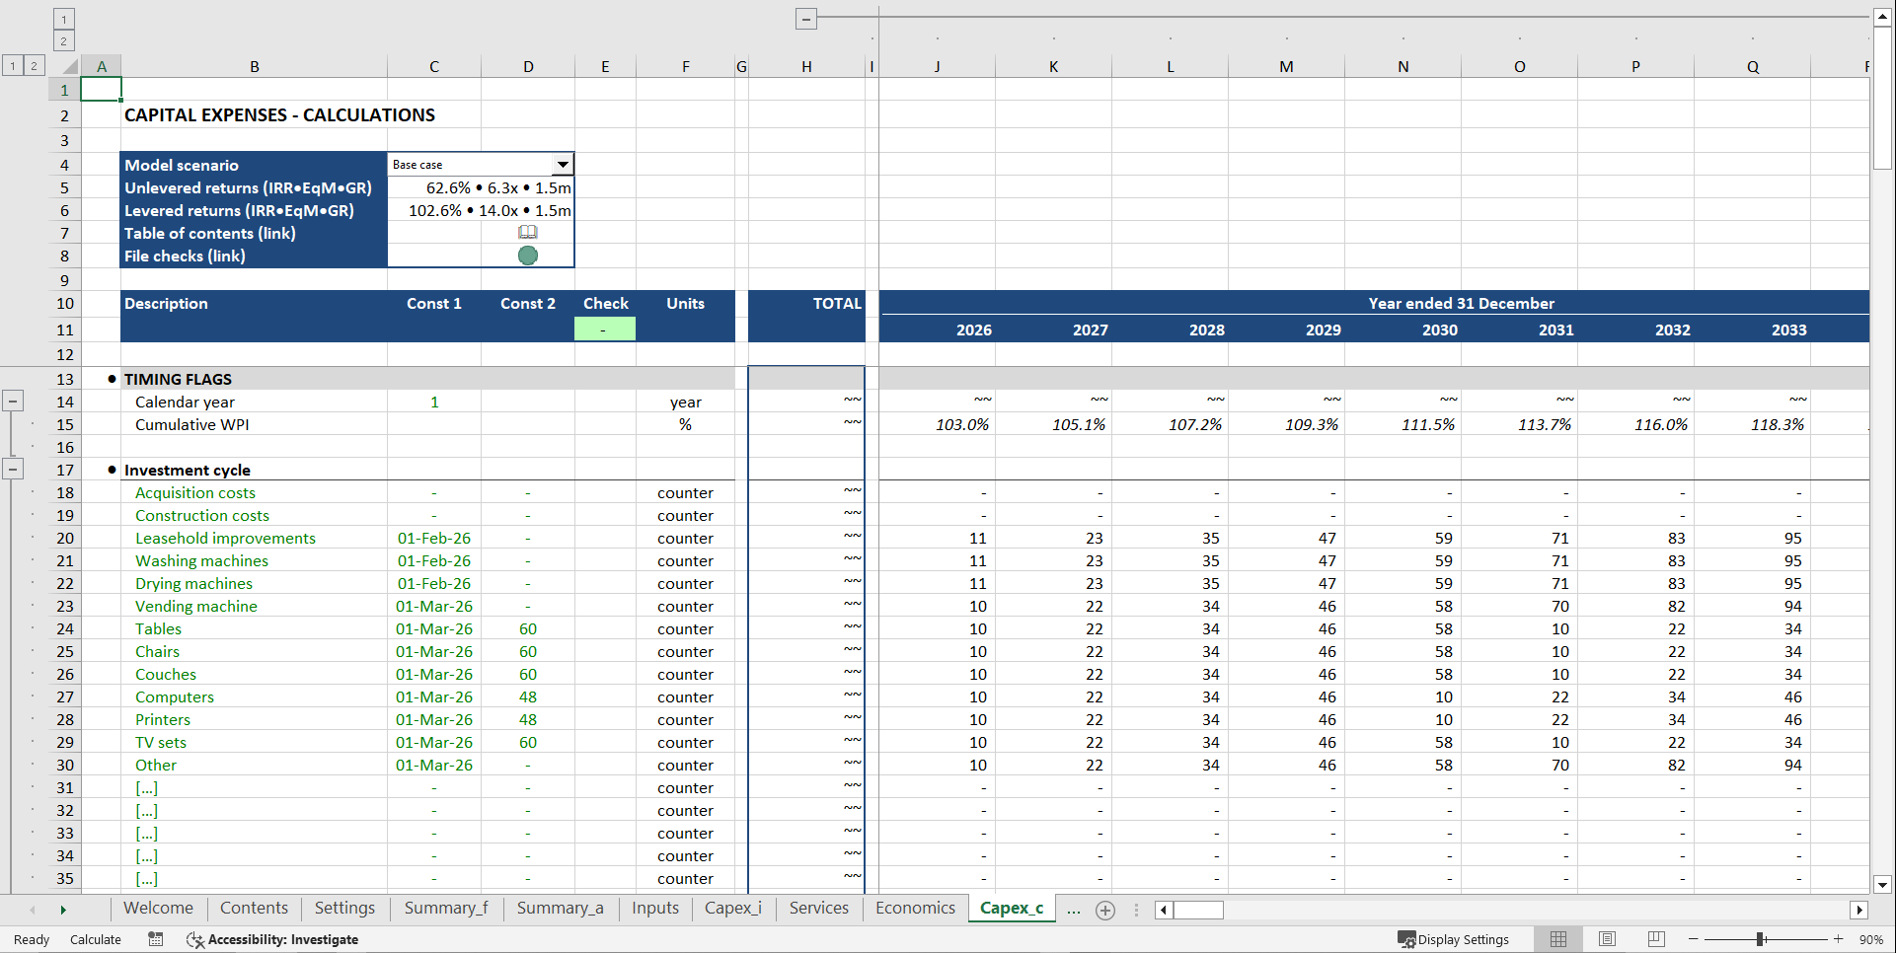The height and width of the screenshot is (953, 1896).
Task: Collapse the Investment cycle row group
Action: (x=14, y=468)
